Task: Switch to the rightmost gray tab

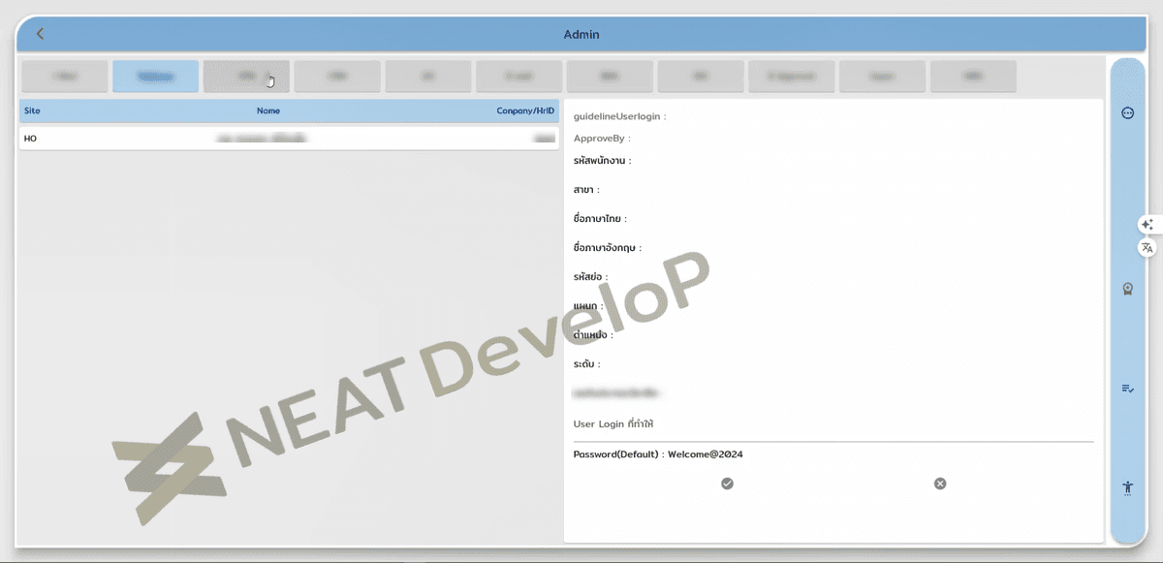Action: click(973, 77)
